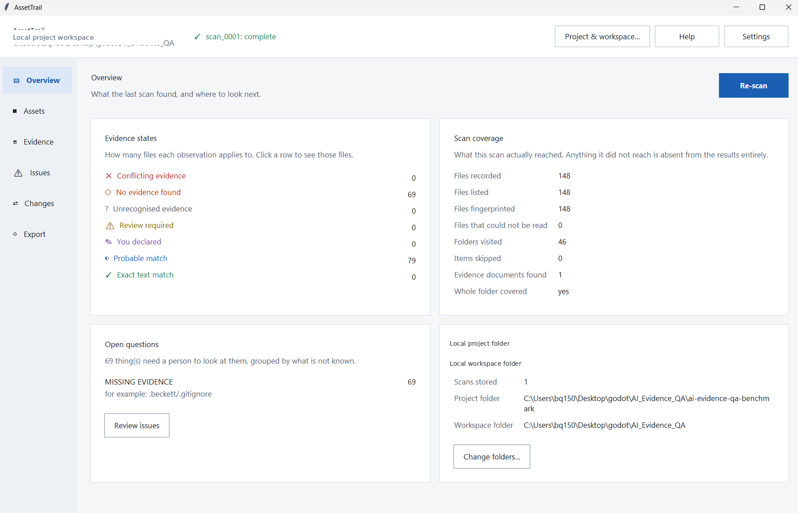Start a Re-scan
Screen dimensions: 798x513
[x=753, y=86]
